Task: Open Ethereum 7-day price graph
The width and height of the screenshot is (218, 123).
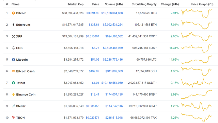Action: [197, 25]
